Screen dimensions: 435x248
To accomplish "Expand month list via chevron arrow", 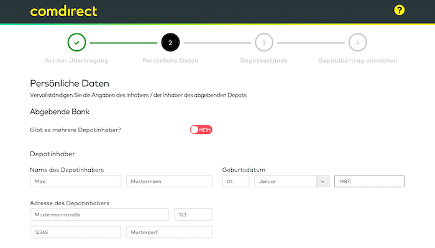I will tap(323, 182).
